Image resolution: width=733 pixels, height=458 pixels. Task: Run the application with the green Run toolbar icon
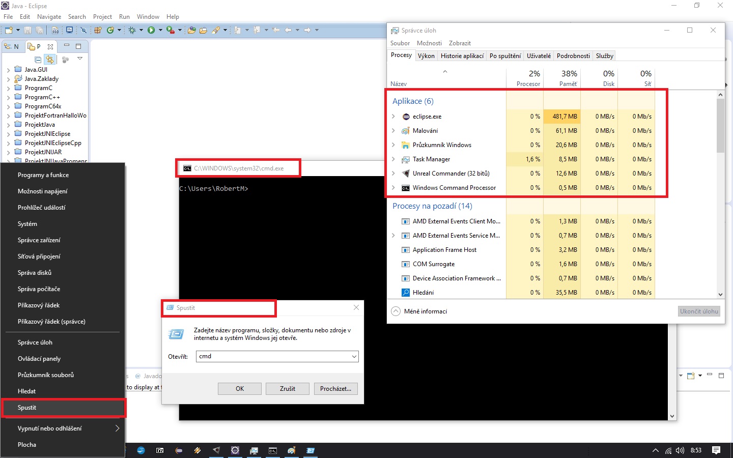coord(150,30)
